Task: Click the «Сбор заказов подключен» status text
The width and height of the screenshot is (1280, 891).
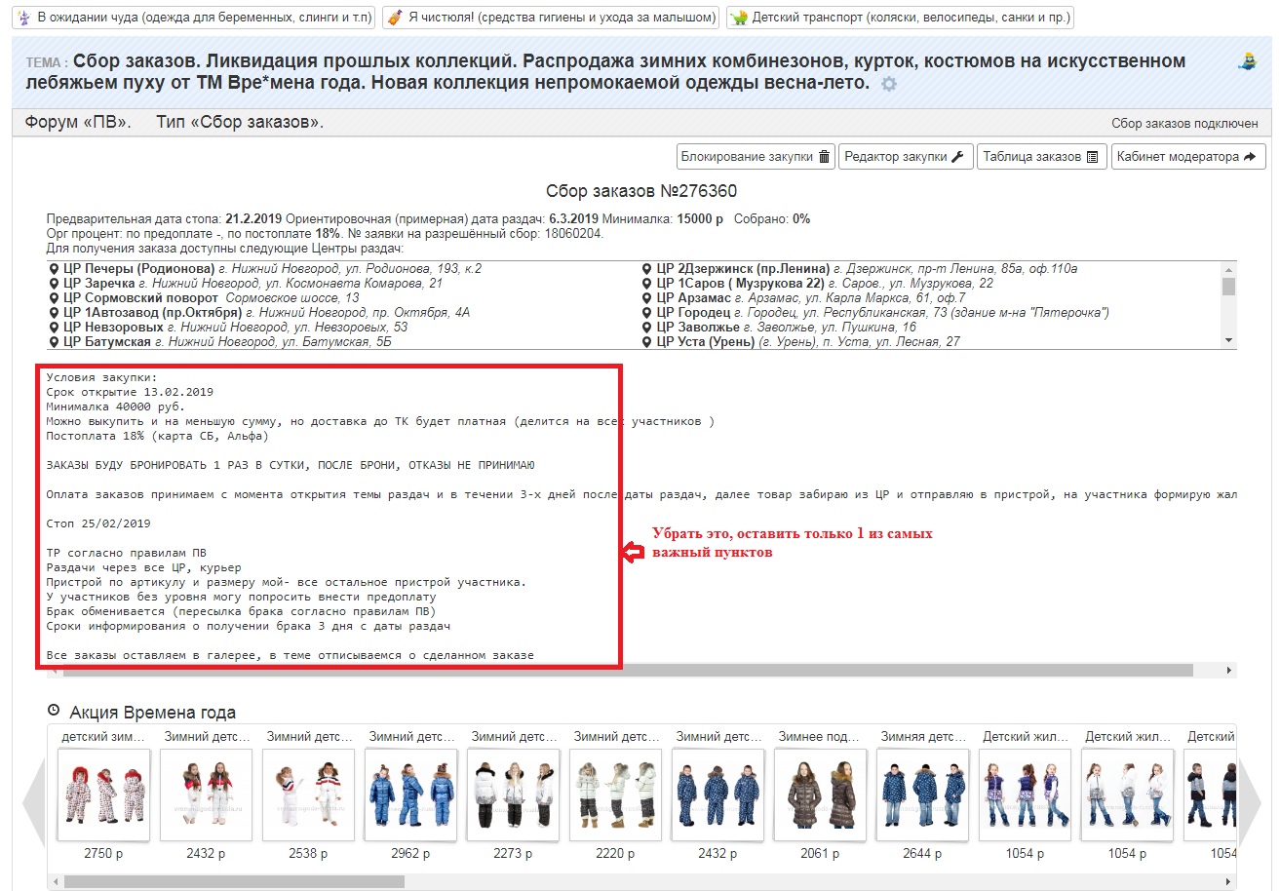Action: tap(1184, 124)
